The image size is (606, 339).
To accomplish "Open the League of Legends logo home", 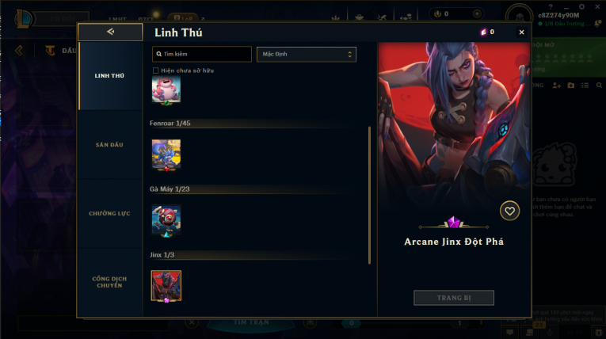I will (24, 18).
